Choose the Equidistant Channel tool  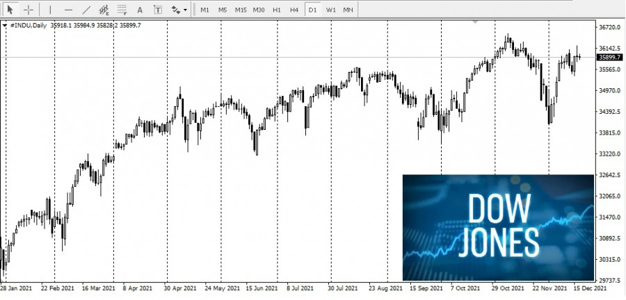[104, 10]
